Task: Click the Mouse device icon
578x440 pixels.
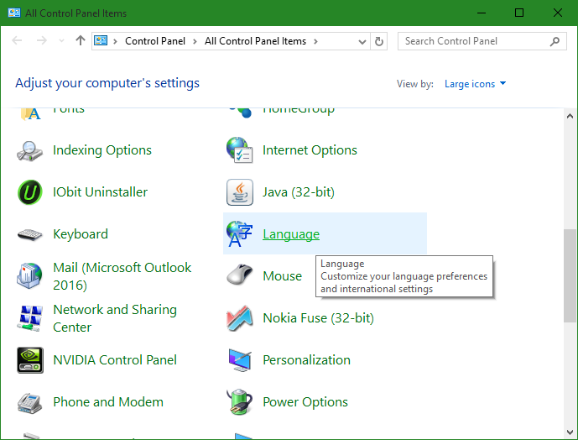Action: point(240,275)
